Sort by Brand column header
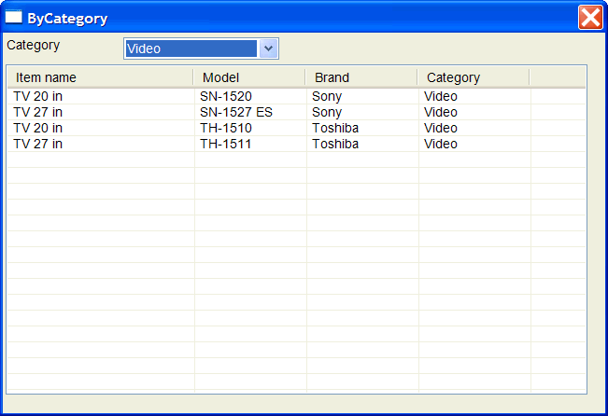This screenshot has height=416, width=608. click(x=361, y=77)
